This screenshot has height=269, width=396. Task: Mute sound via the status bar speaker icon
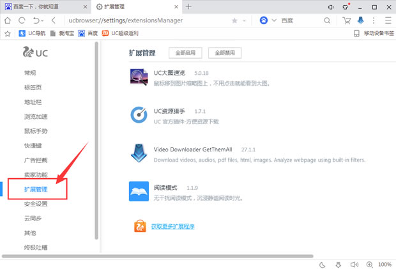[354, 264]
